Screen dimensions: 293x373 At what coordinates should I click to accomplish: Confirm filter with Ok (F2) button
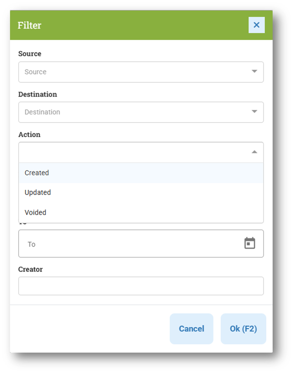point(243,329)
